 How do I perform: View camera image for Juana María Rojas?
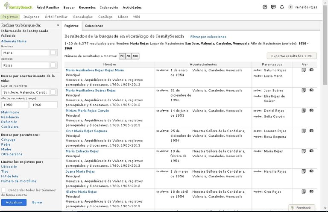tap(311, 171)
